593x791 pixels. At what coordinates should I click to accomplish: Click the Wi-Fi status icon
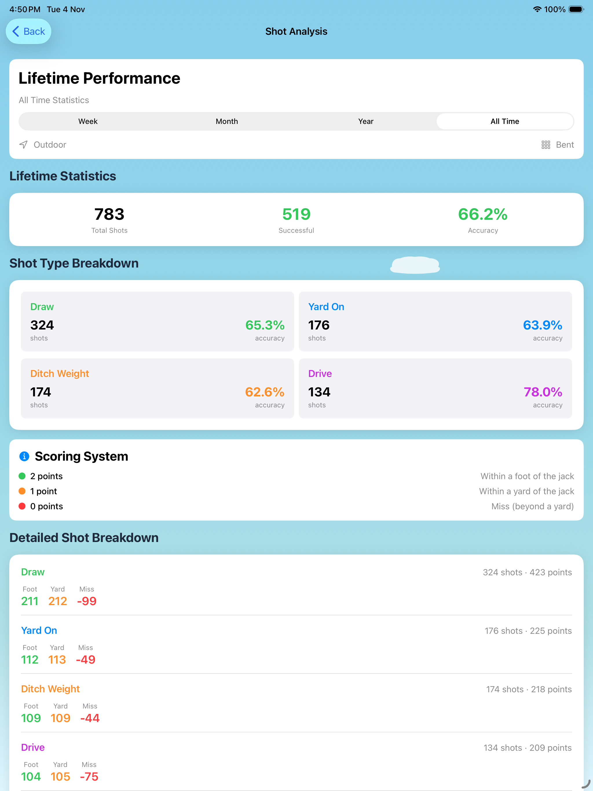coord(537,9)
